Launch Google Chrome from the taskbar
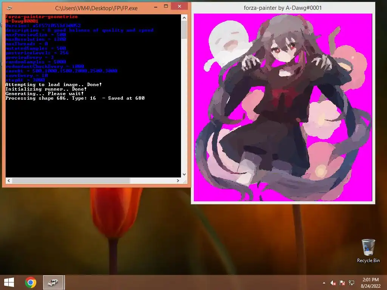This screenshot has height=290, width=387. pyautogui.click(x=31, y=282)
